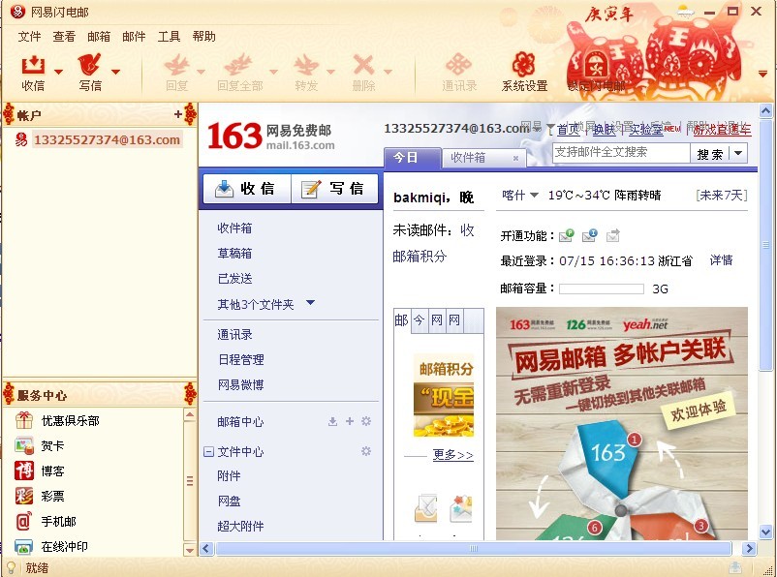777x577 pixels.
Task: Select account 13325527374@163.com in sidebar
Action: pos(107,139)
